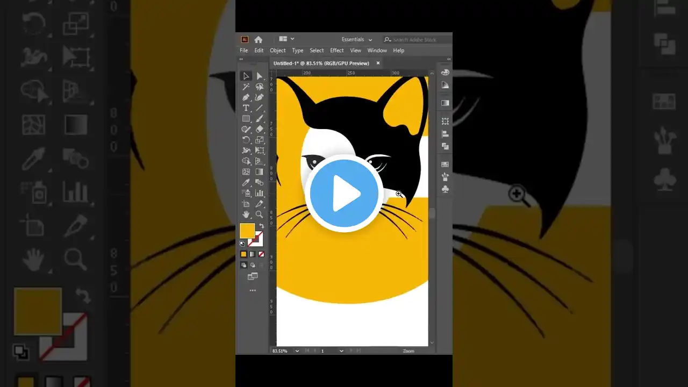Open the Arrange Documents dropdown

pos(287,39)
